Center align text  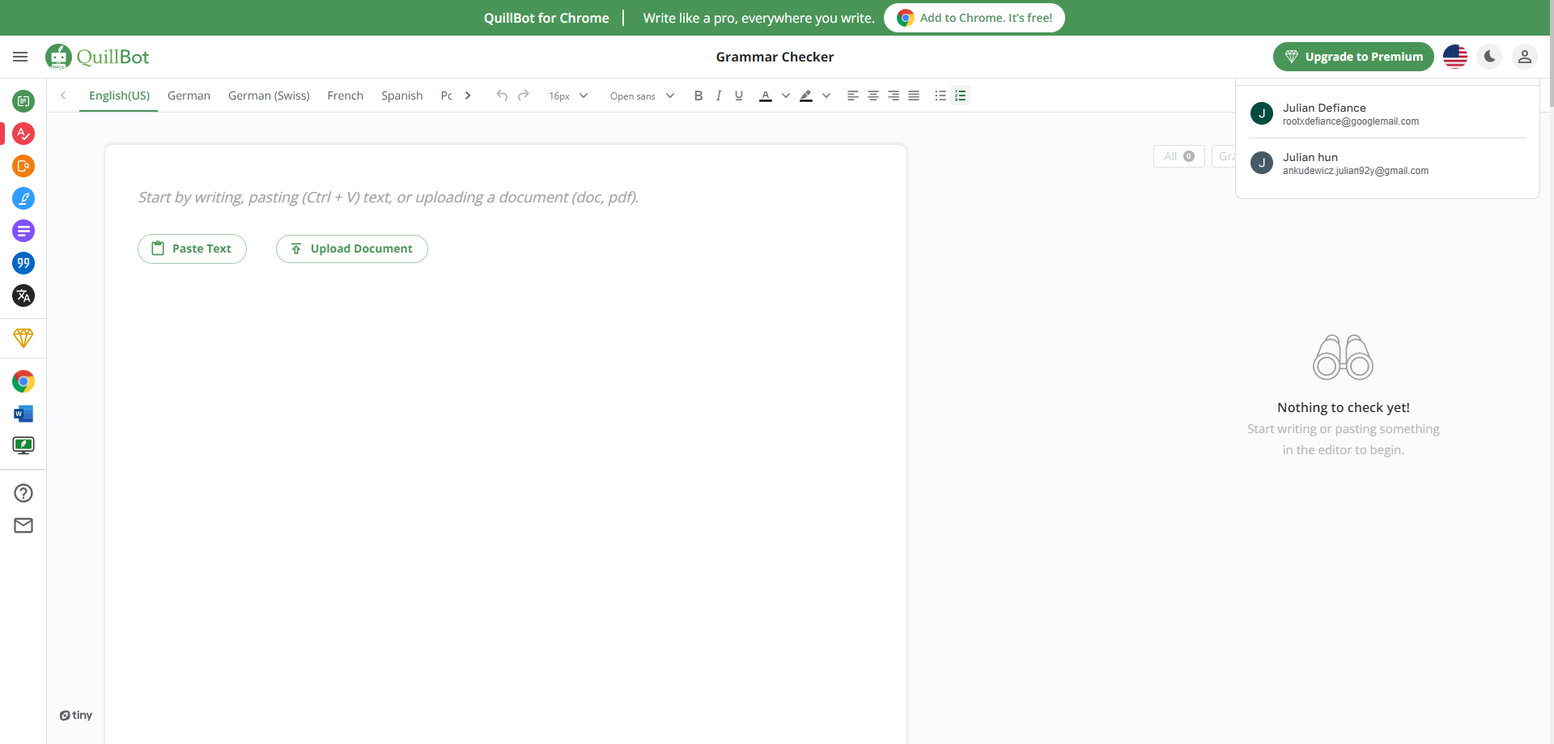(873, 96)
